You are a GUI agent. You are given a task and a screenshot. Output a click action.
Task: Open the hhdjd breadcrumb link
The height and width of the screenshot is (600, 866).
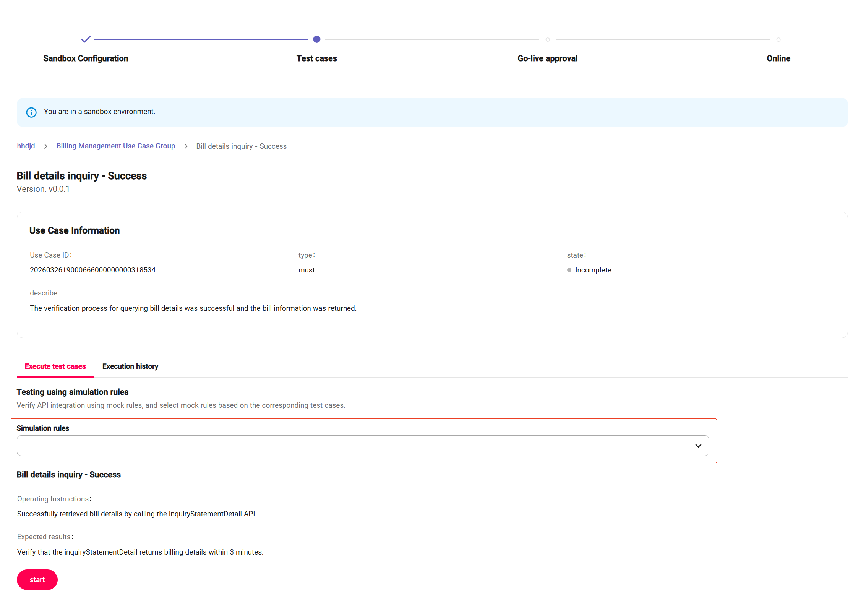pos(26,146)
